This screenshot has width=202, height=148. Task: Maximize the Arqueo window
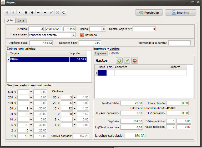(x=193, y=2)
